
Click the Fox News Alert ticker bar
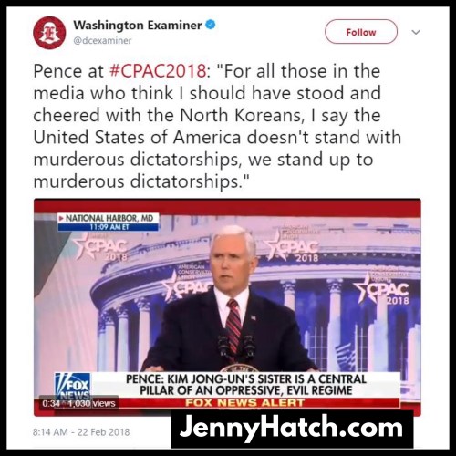[x=245, y=402]
